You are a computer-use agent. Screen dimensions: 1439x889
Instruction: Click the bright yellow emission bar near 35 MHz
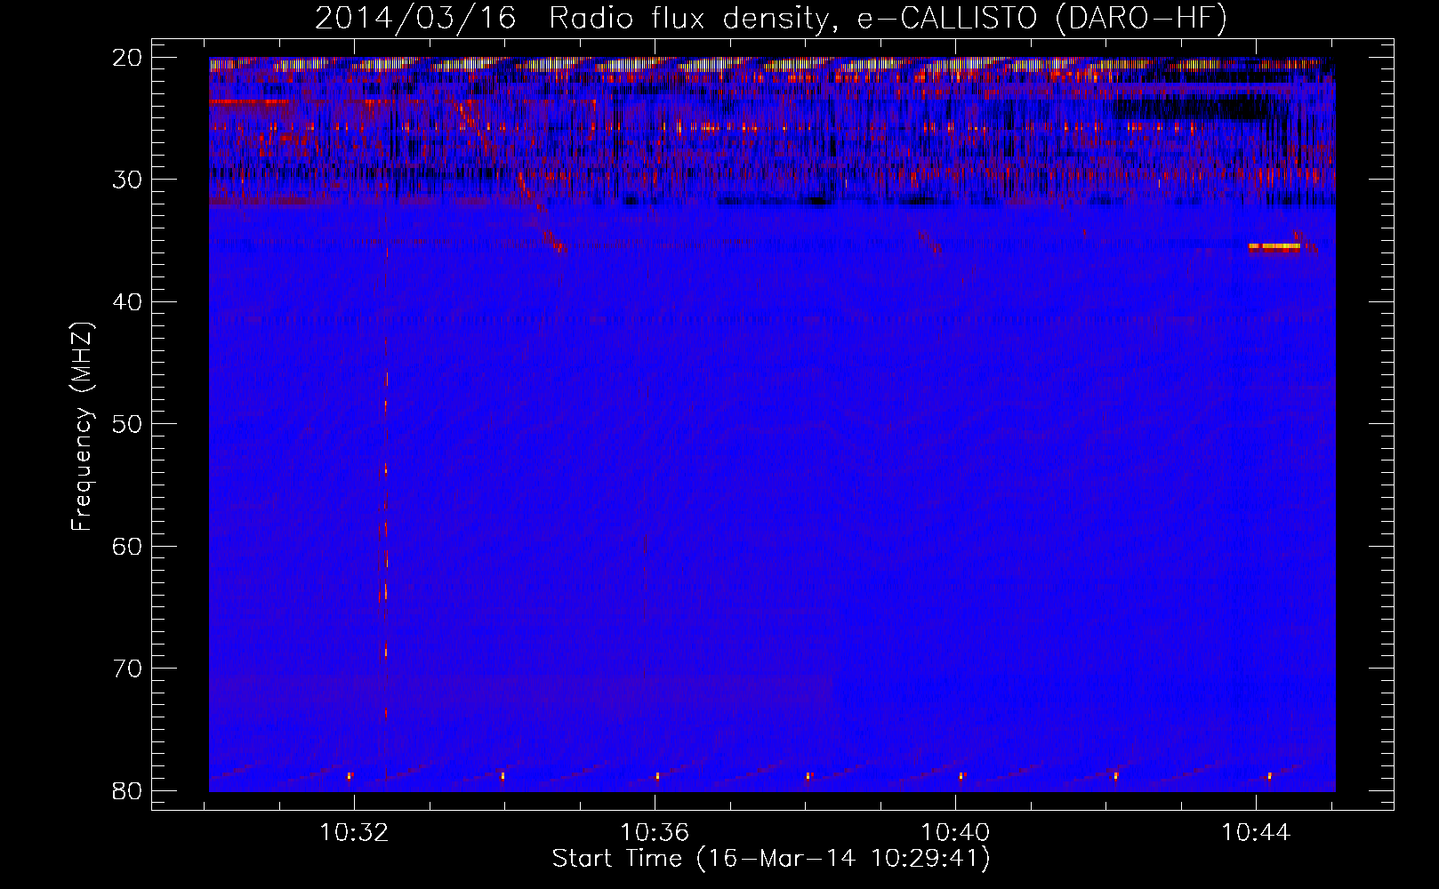tap(1274, 246)
